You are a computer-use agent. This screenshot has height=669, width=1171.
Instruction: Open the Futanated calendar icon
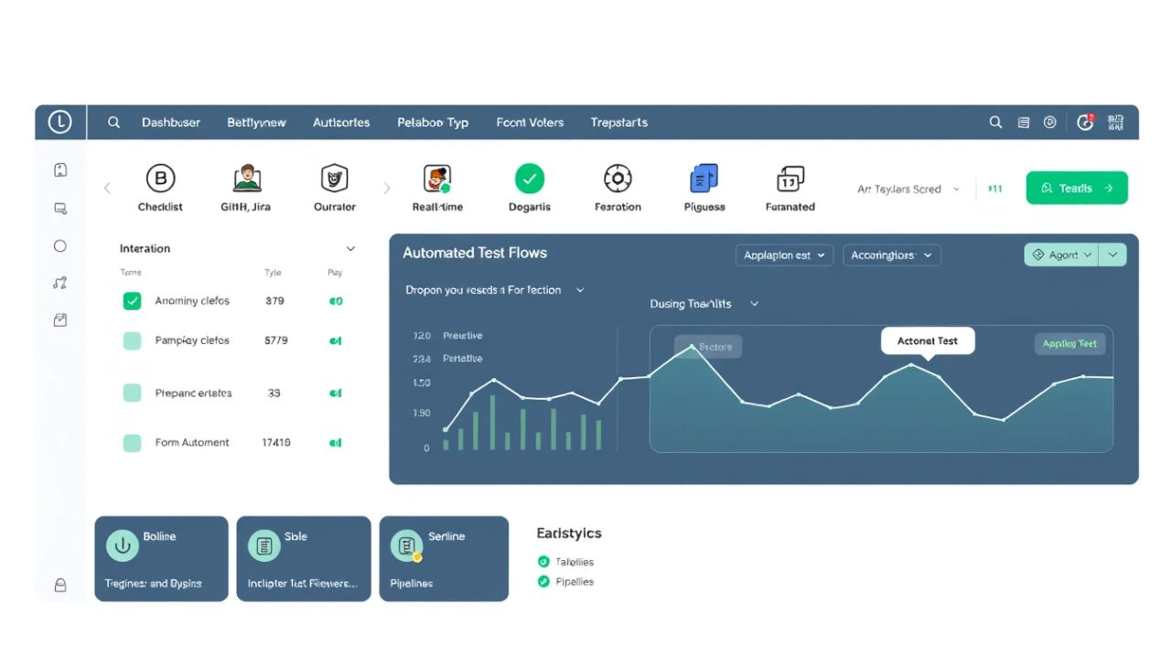(x=790, y=179)
